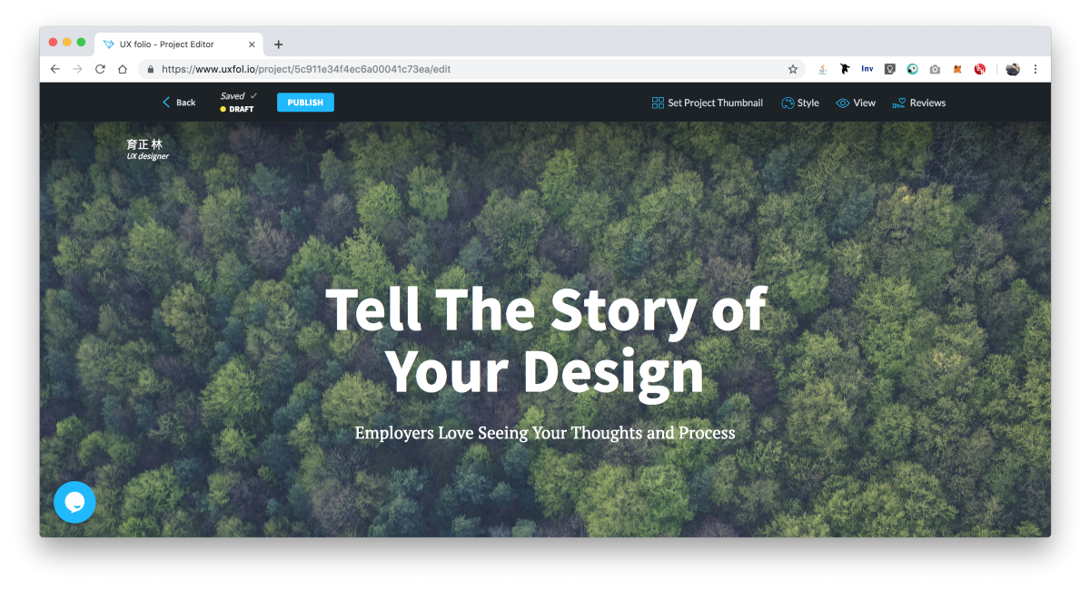Select the UX folio - Project Editor tab
This screenshot has width=1090, height=589.
coord(179,44)
